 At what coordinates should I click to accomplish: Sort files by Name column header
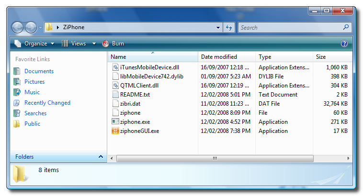pyautogui.click(x=152, y=57)
